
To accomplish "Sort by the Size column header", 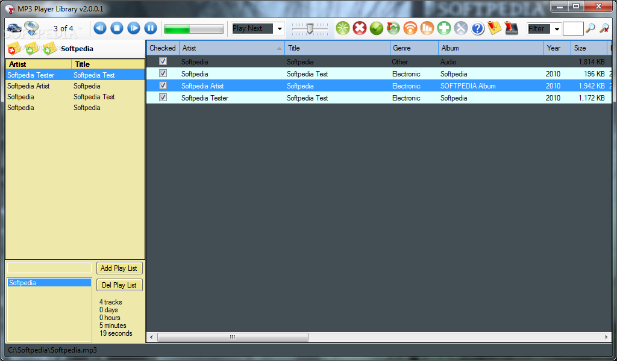I will [589, 48].
